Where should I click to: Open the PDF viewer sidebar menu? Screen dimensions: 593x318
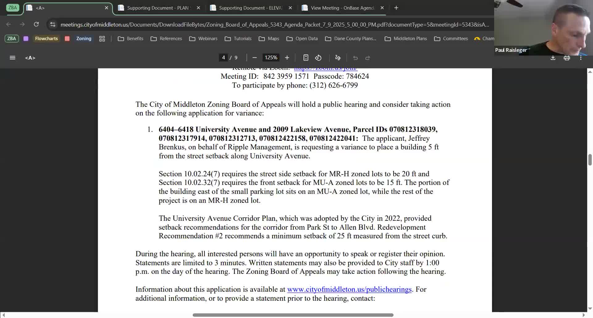point(12,58)
